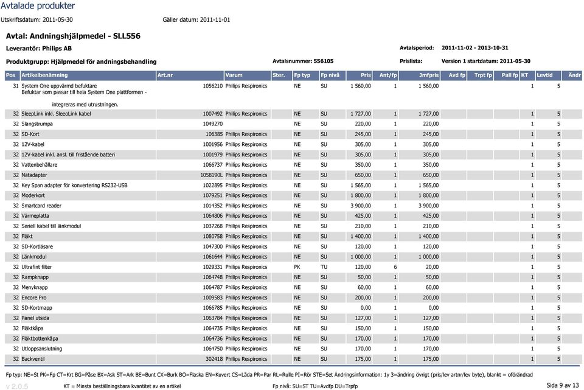This screenshot has width=584, height=390.
Task: Click 'Key Span adapter för konvertering RS232-USB'
Action: [x=74, y=186]
